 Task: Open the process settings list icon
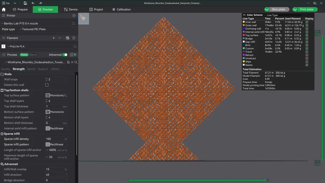point(71,55)
